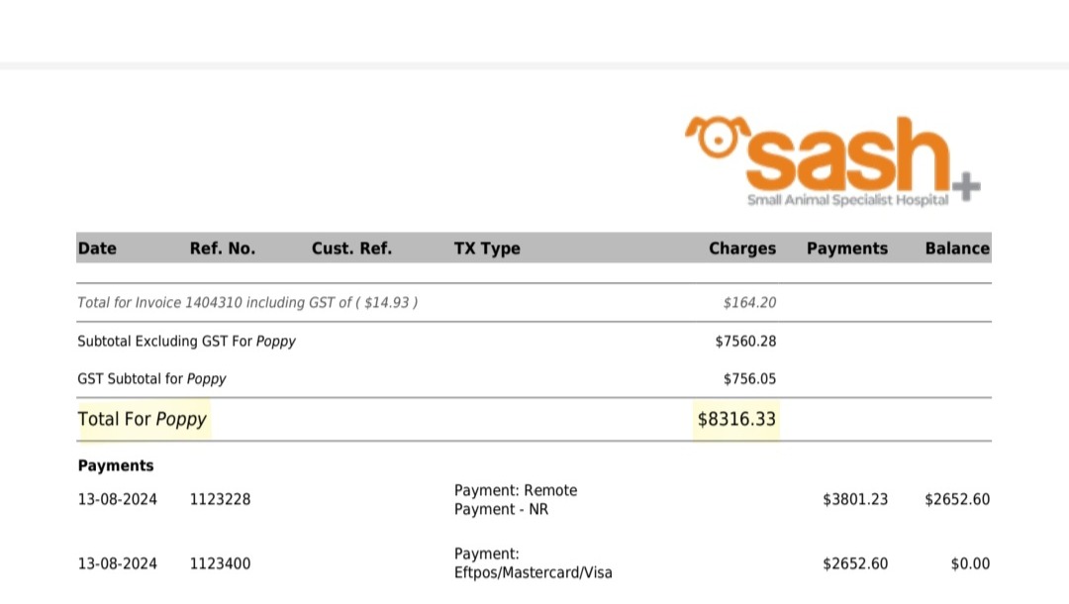Click the TX Type column header
Viewport: 1069px width, 604px height.
tap(487, 249)
